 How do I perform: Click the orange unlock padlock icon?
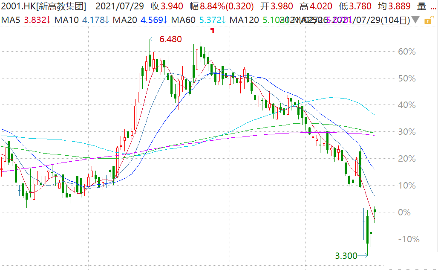[x=429, y=20]
